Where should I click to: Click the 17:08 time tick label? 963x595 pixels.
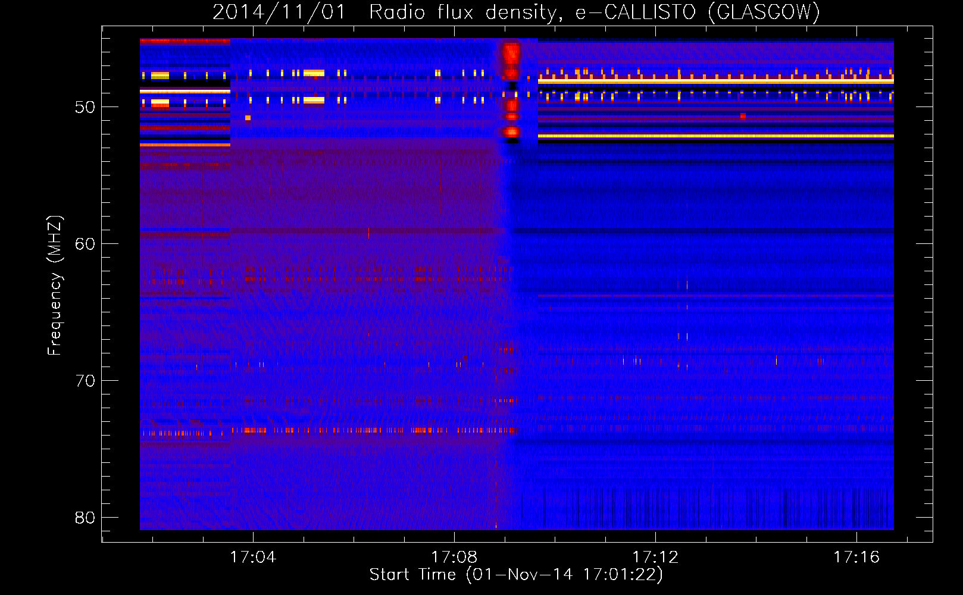(454, 558)
